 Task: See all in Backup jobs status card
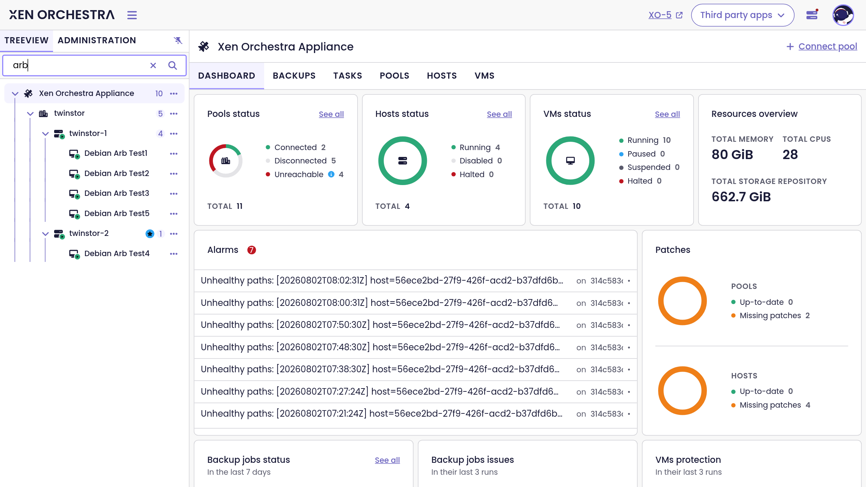(387, 460)
